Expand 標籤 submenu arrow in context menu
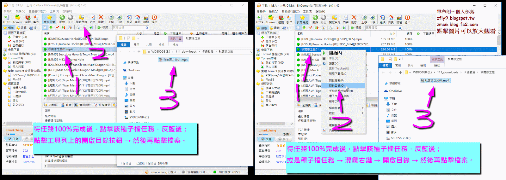The height and width of the screenshot is (180, 506). point(363,113)
